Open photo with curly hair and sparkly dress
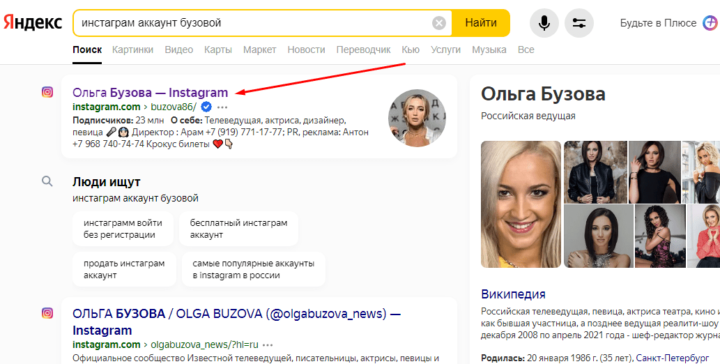This screenshot has height=364, width=720. [660, 236]
